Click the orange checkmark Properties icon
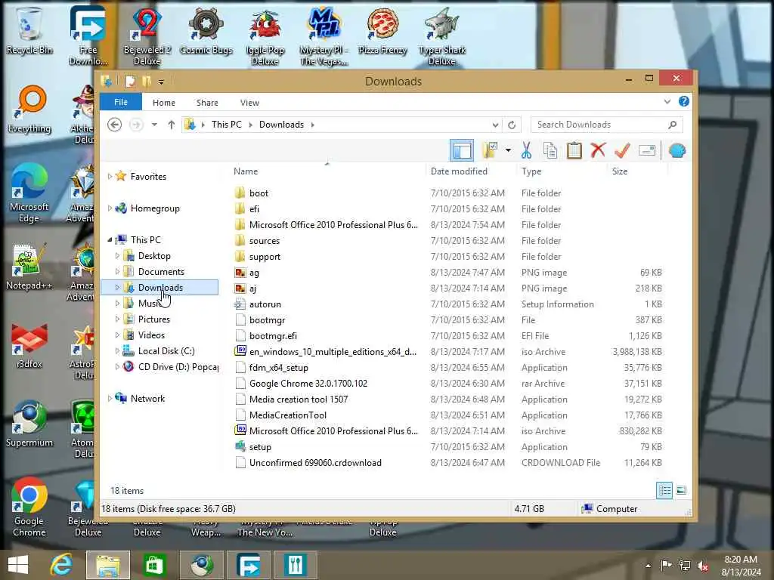The height and width of the screenshot is (580, 774). [x=622, y=150]
